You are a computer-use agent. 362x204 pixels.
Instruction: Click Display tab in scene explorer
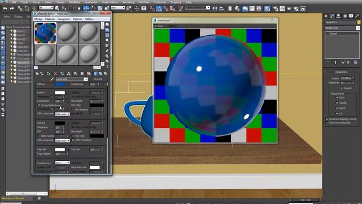19,16
